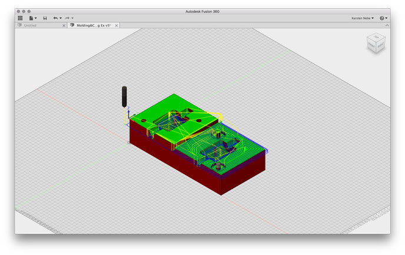Expand the Redo history dropdown arrow
The width and height of the screenshot is (405, 255).
pos(72,18)
